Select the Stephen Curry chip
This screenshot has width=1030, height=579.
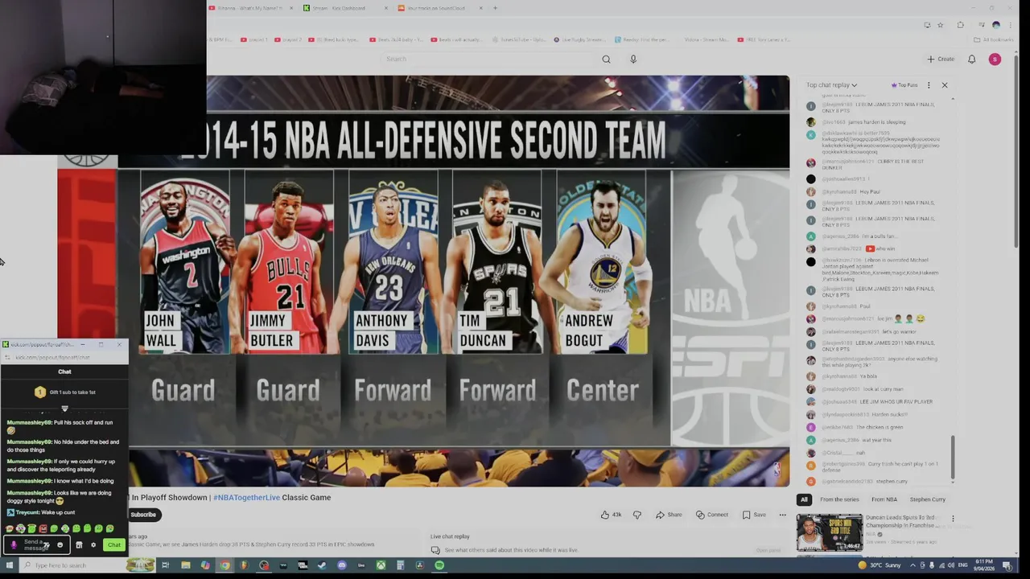click(927, 499)
